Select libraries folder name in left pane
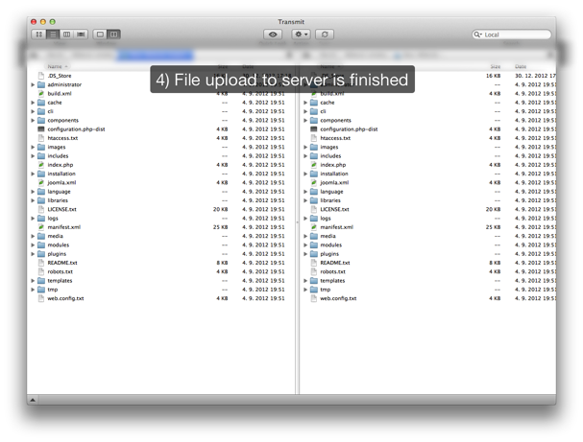 point(58,200)
